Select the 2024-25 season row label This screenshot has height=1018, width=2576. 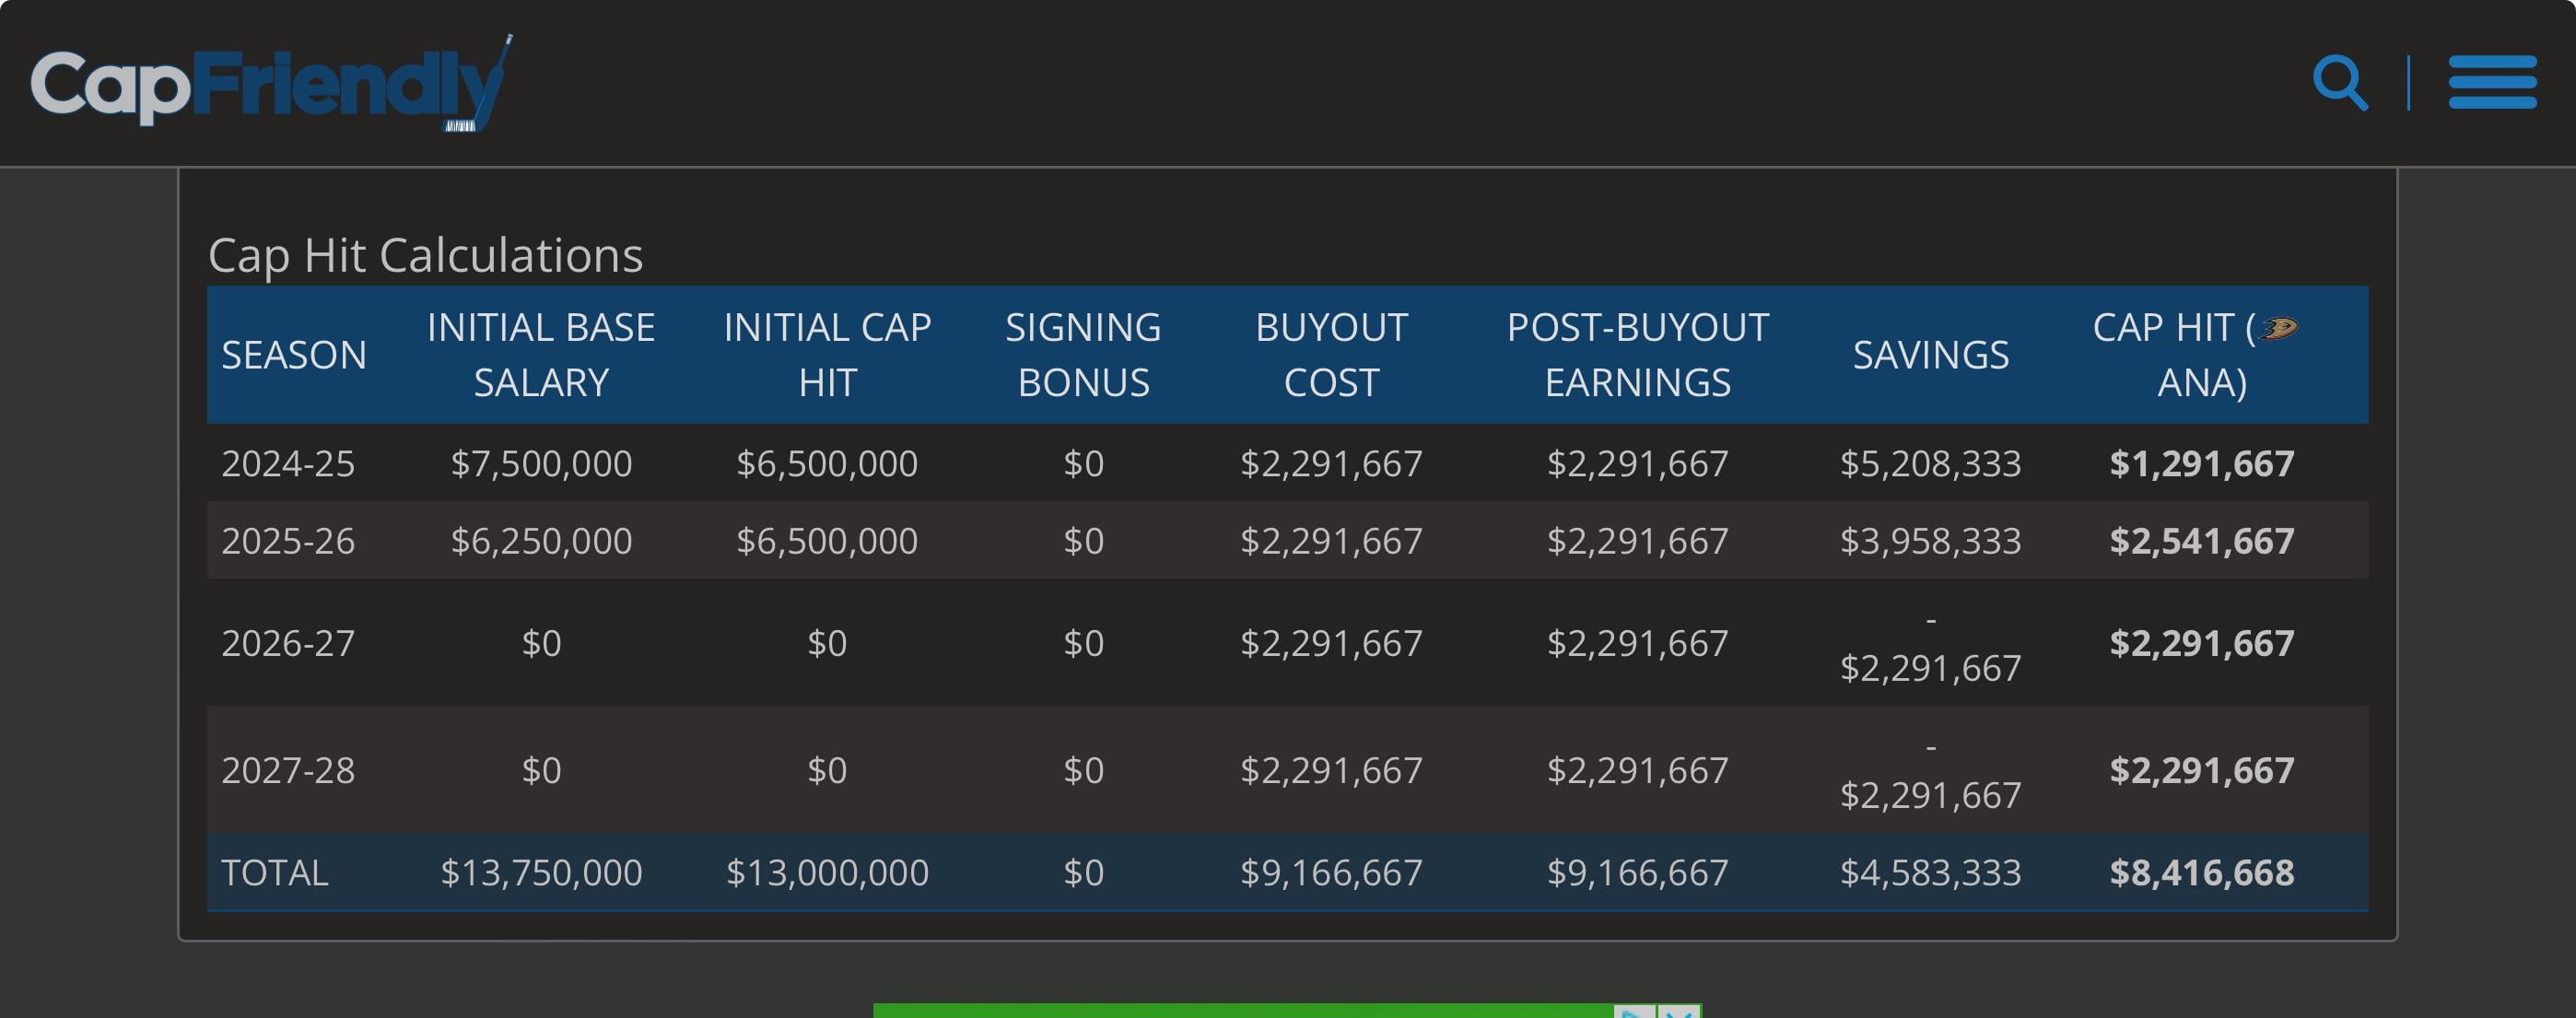pyautogui.click(x=288, y=463)
